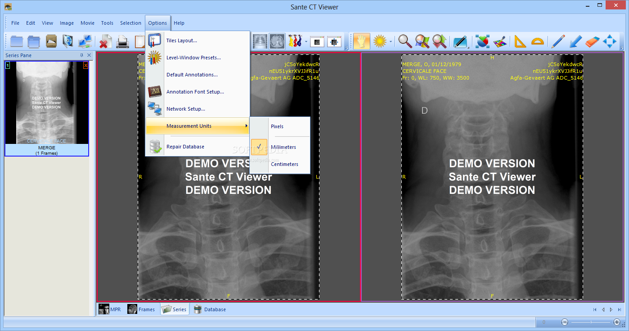This screenshot has width=629, height=331.
Task: Open the File menu
Action: [x=15, y=23]
